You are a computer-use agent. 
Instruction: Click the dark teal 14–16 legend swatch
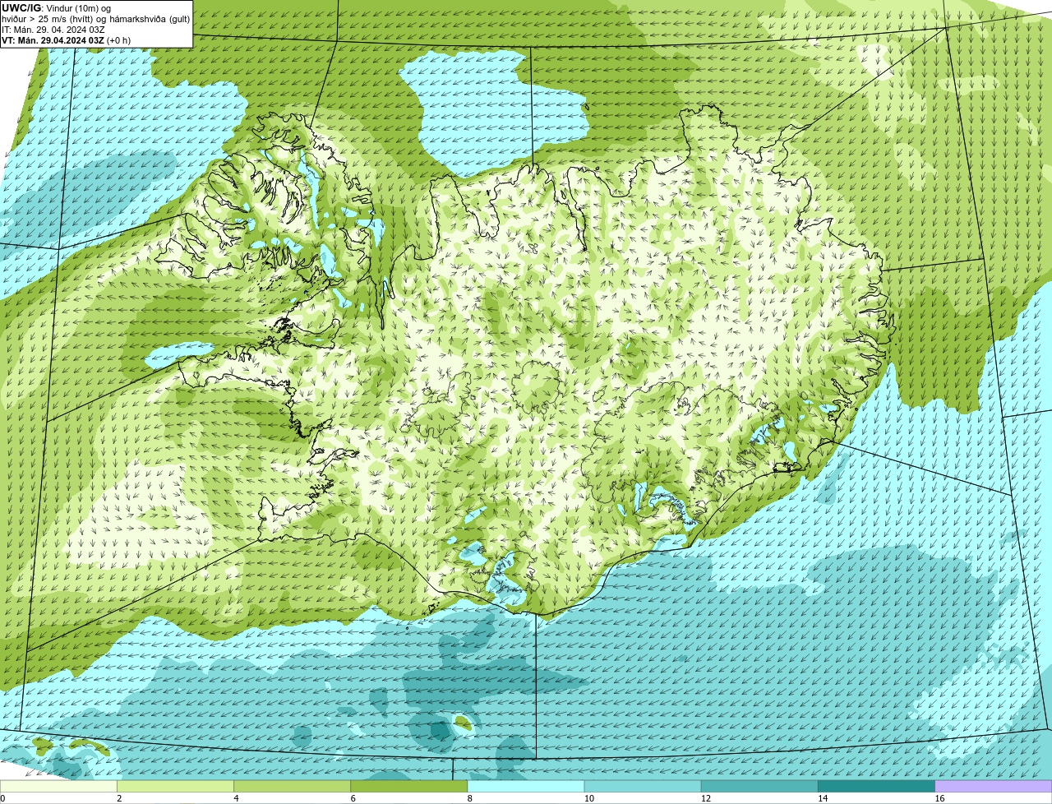(x=877, y=786)
